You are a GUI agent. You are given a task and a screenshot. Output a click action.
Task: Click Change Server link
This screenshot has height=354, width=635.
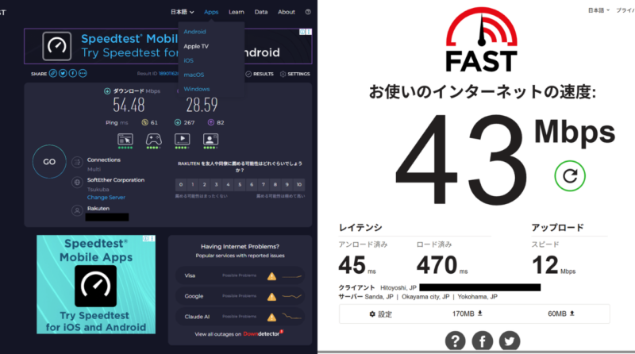click(106, 198)
